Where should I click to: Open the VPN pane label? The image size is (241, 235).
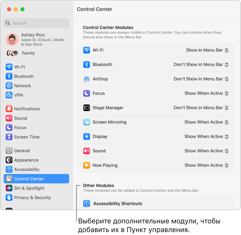pyautogui.click(x=18, y=95)
